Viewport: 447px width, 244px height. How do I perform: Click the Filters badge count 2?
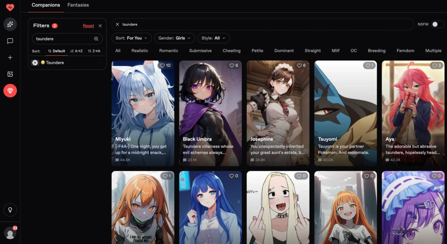tap(55, 26)
